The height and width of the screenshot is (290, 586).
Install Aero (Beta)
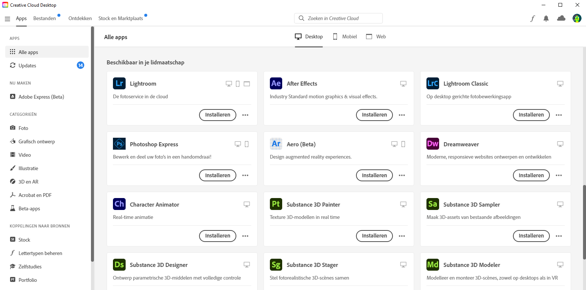[x=375, y=175]
